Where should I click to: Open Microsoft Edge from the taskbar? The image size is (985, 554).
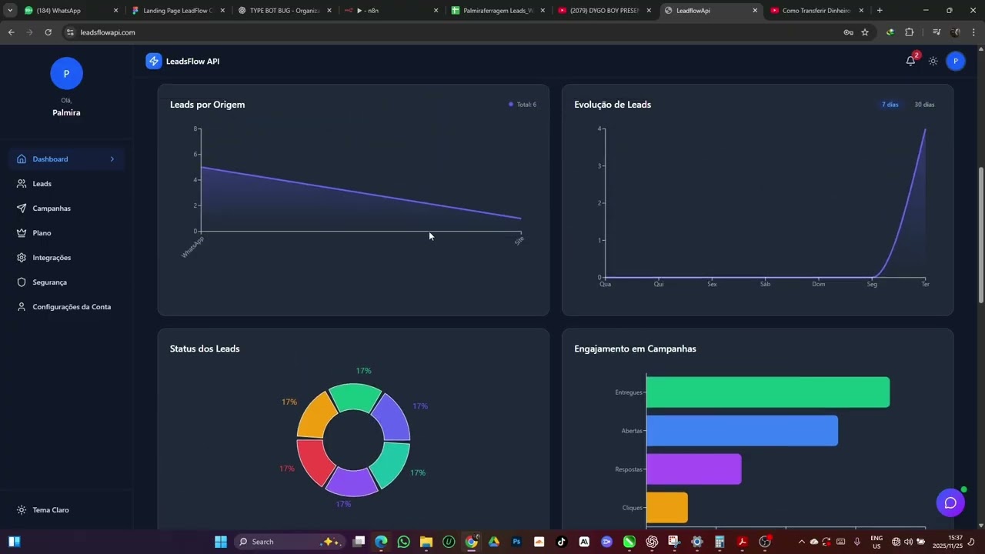tap(381, 542)
